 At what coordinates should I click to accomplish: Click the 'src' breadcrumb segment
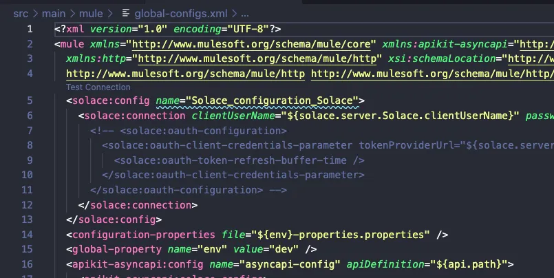pyautogui.click(x=21, y=14)
